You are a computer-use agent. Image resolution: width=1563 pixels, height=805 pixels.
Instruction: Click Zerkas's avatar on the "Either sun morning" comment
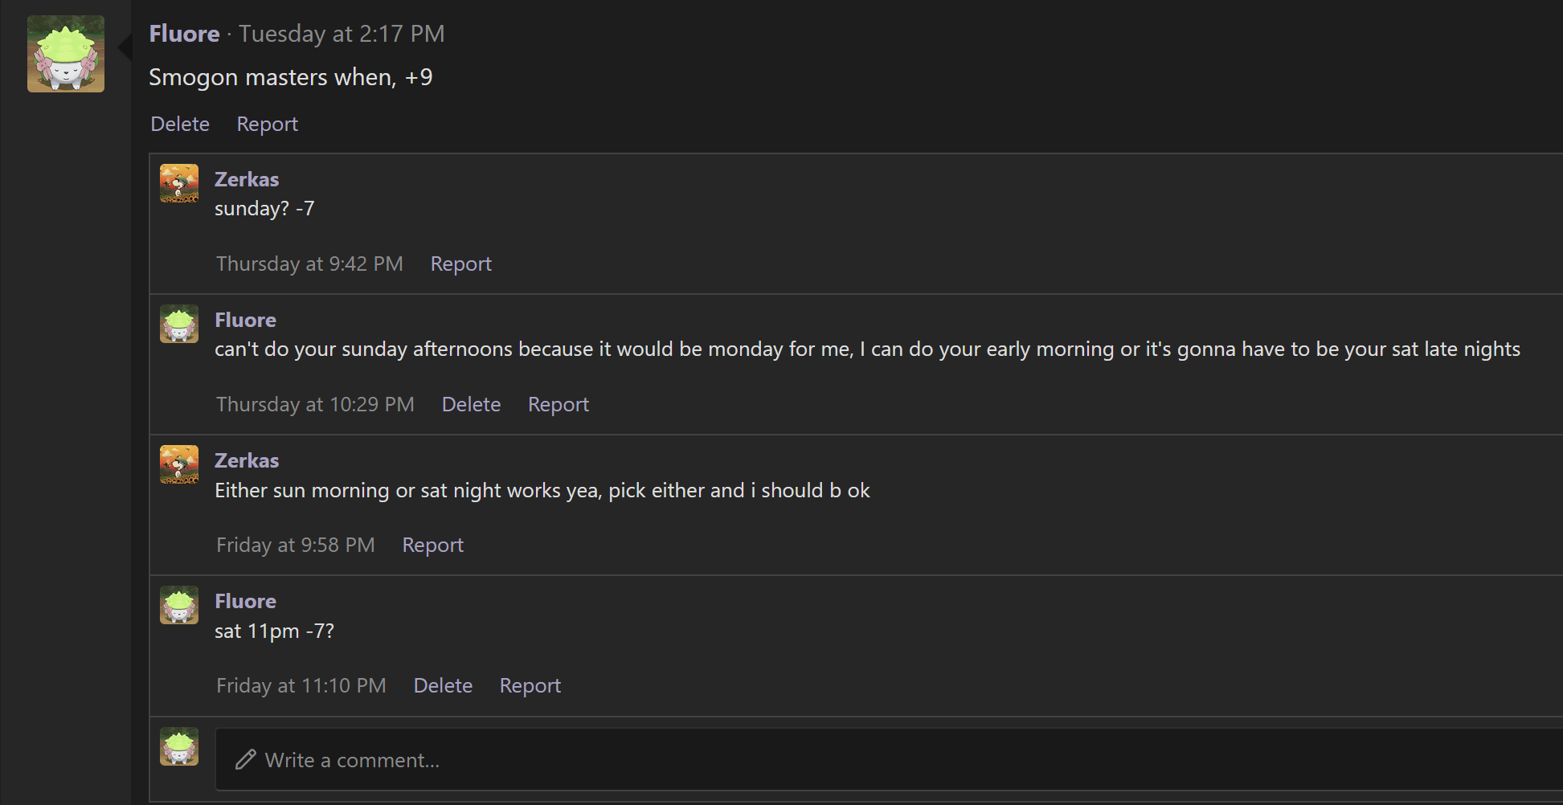(x=179, y=464)
